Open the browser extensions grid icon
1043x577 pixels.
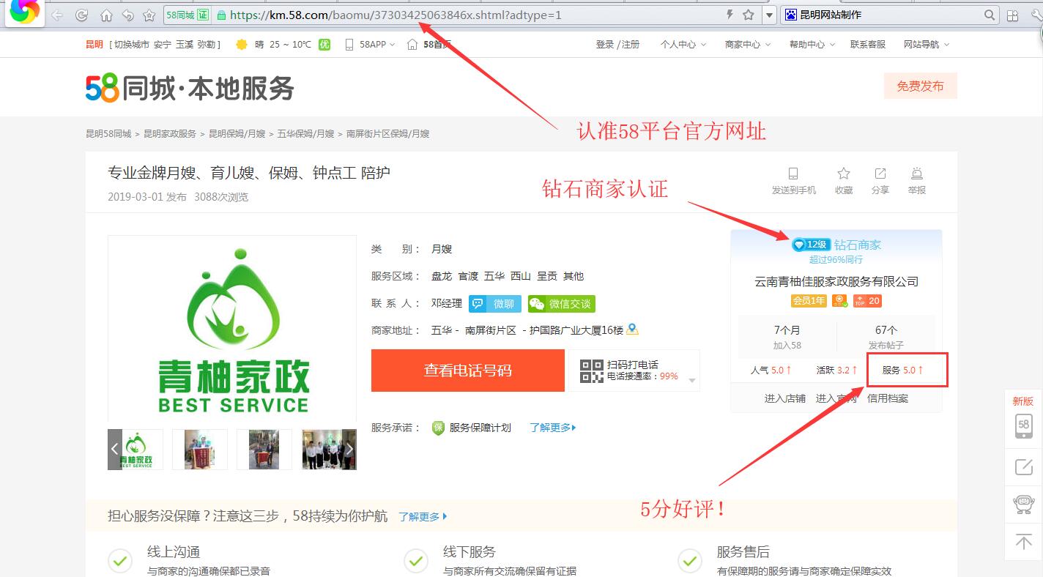pos(1013,15)
